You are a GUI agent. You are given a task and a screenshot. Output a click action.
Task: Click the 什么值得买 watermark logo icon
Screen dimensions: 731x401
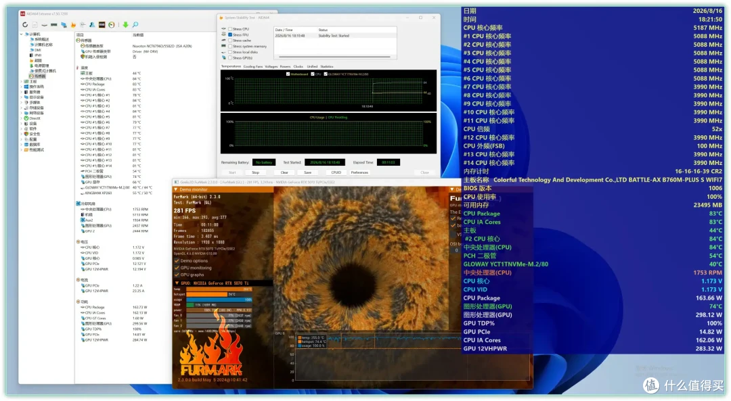[x=651, y=385]
